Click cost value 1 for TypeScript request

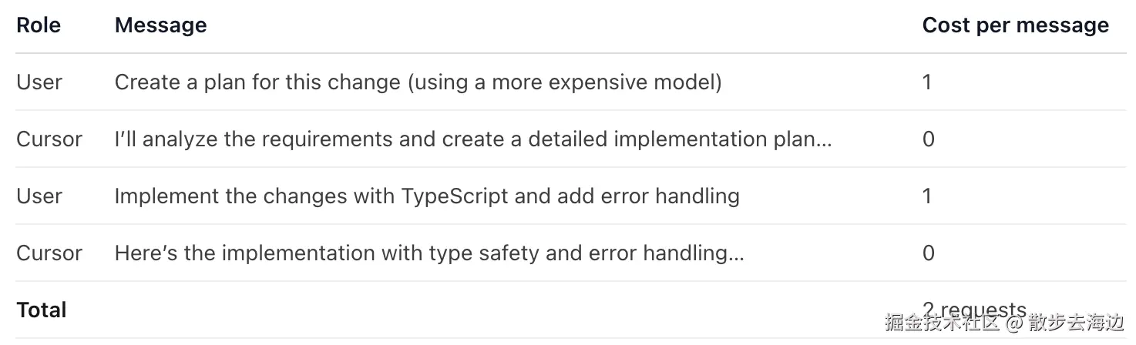[x=927, y=196]
